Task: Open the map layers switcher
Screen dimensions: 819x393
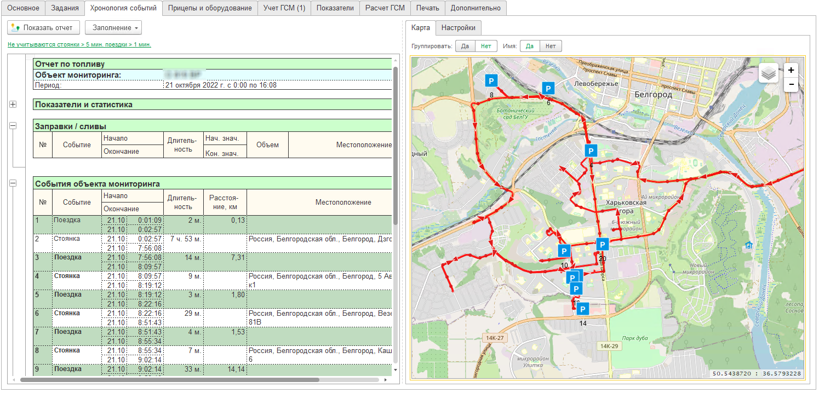Action: (768, 73)
